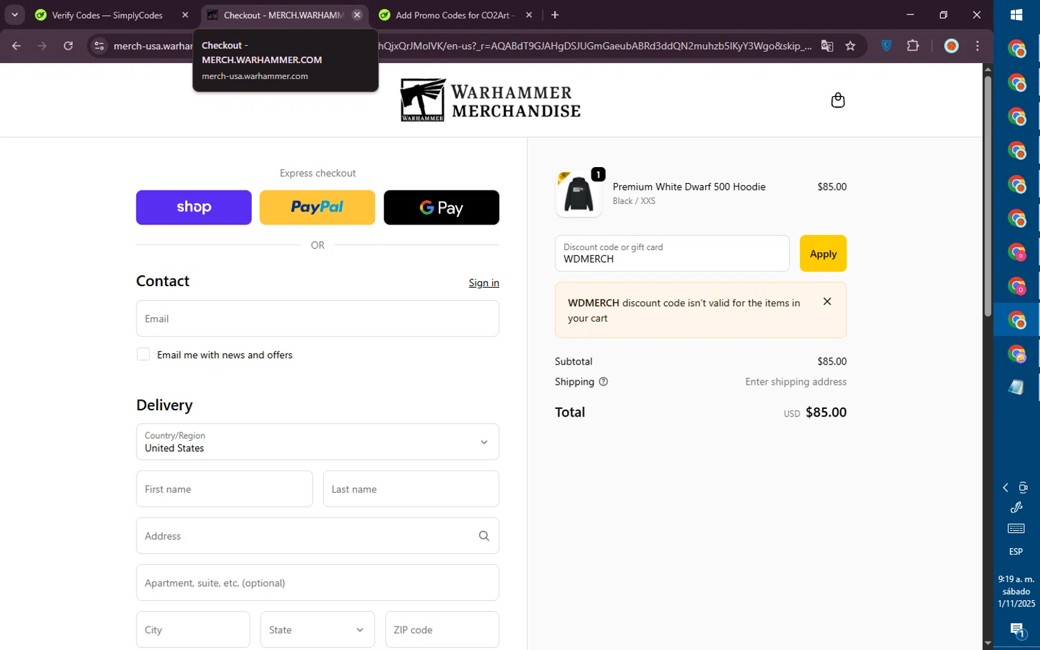The image size is (1040, 650).
Task: Close the Add Promo Codes tab
Action: (529, 15)
